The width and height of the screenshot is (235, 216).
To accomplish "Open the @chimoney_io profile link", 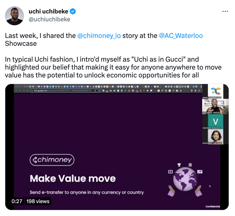I will (x=99, y=36).
